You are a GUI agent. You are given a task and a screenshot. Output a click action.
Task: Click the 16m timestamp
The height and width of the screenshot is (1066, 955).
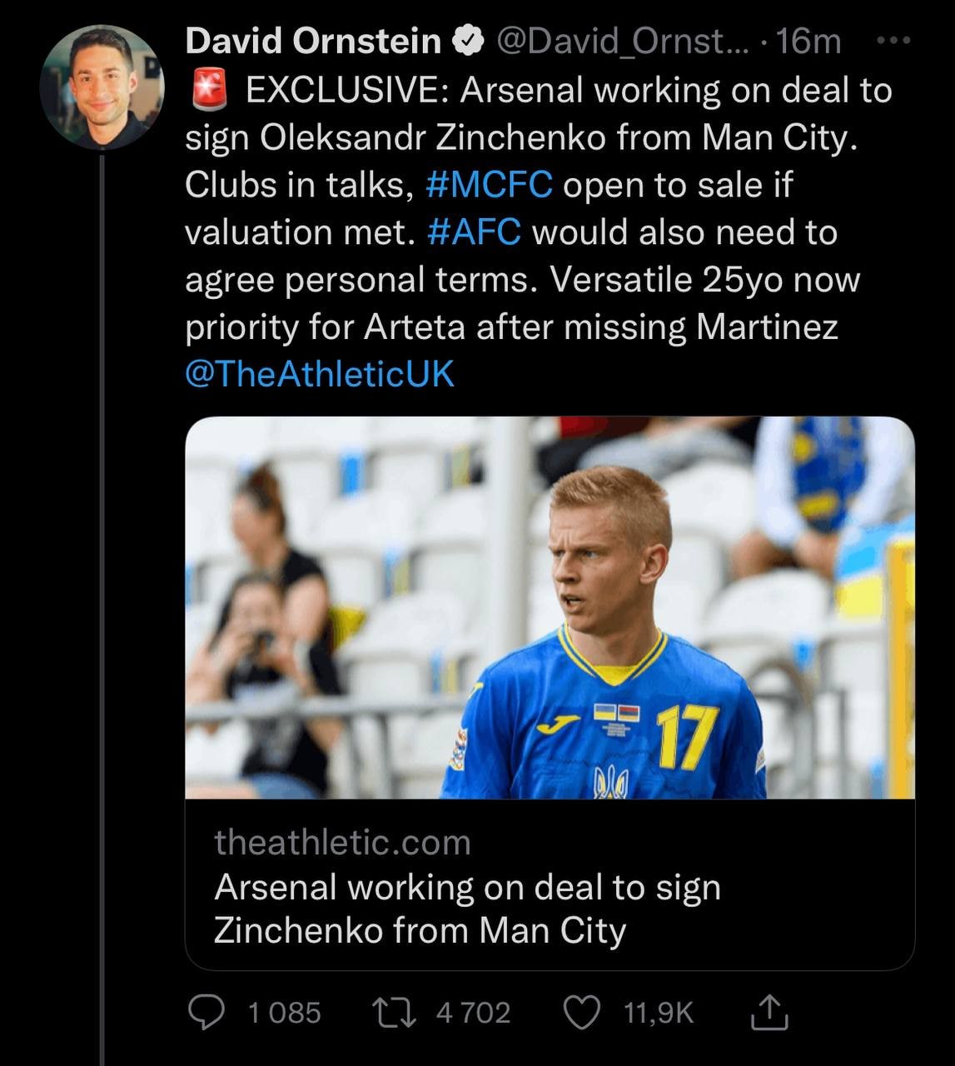(808, 41)
